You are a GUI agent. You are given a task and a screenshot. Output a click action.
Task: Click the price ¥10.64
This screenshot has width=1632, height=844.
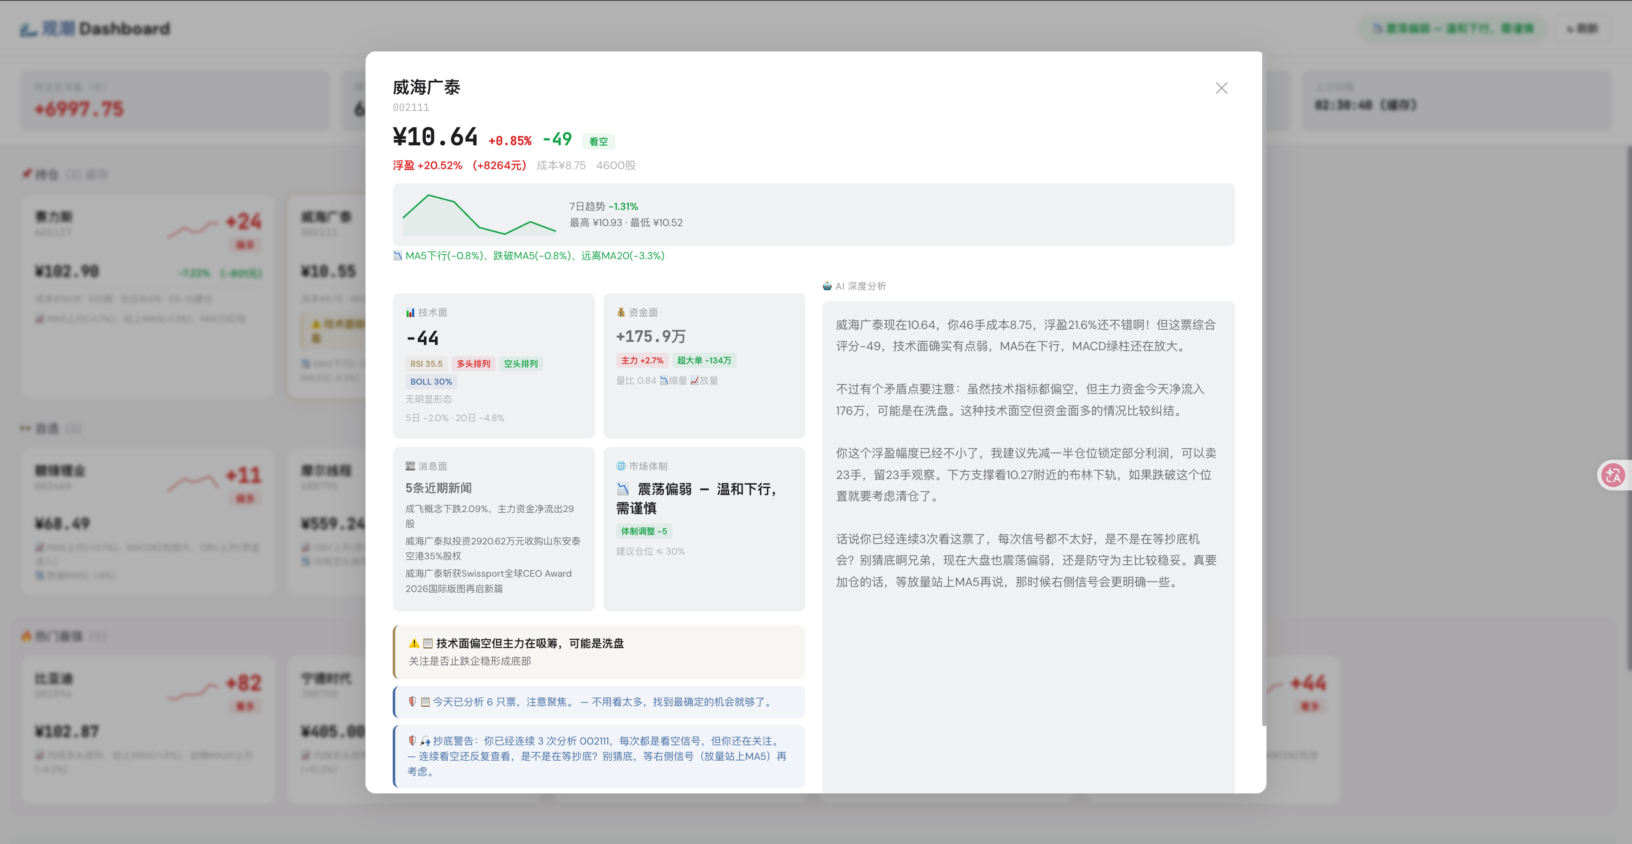(435, 137)
